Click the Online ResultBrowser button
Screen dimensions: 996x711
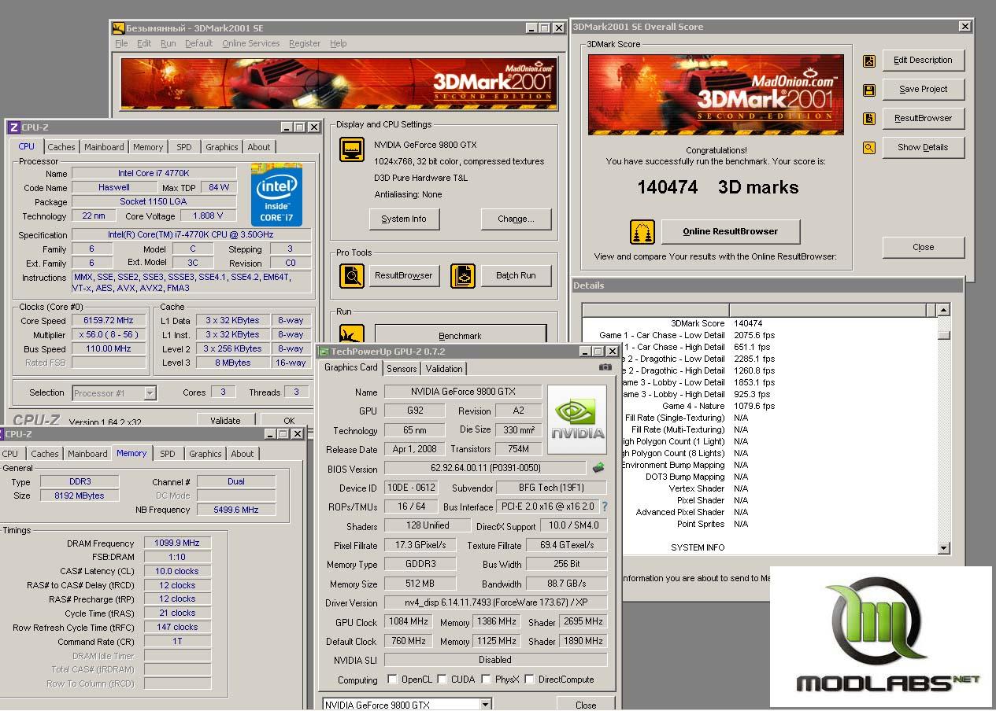(x=731, y=232)
